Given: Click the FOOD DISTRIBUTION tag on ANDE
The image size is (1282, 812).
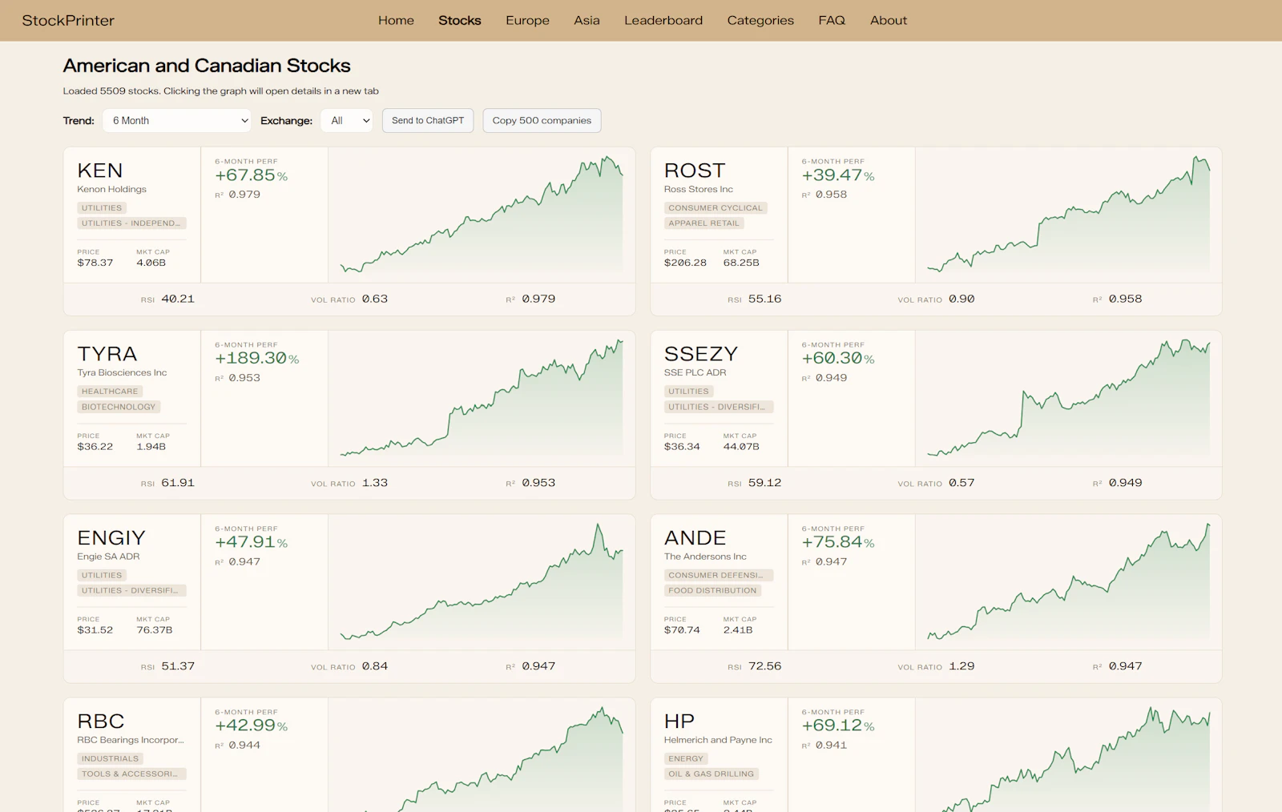Looking at the screenshot, I should [x=712, y=590].
